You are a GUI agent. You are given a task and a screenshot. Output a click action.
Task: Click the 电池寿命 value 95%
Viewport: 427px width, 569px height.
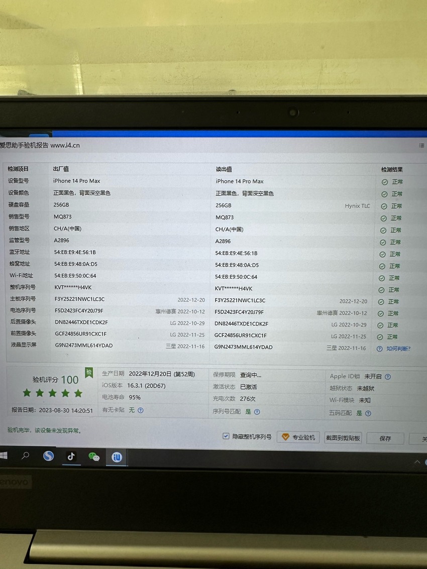coord(135,397)
